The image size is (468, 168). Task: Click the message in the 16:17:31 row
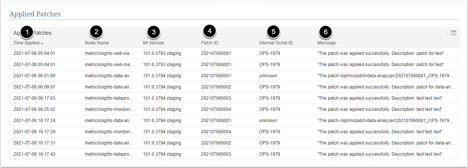386,143
